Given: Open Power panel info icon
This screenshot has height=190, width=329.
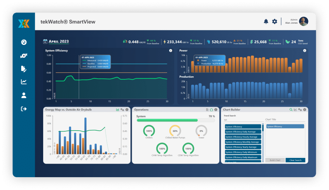Looking at the screenshot, I should pyautogui.click(x=305, y=51).
